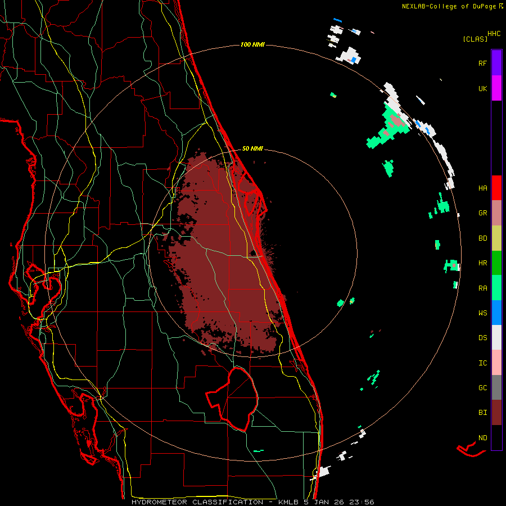Click the DS legend label
Image resolution: width=506 pixels, height=506 pixels.
[482, 338]
